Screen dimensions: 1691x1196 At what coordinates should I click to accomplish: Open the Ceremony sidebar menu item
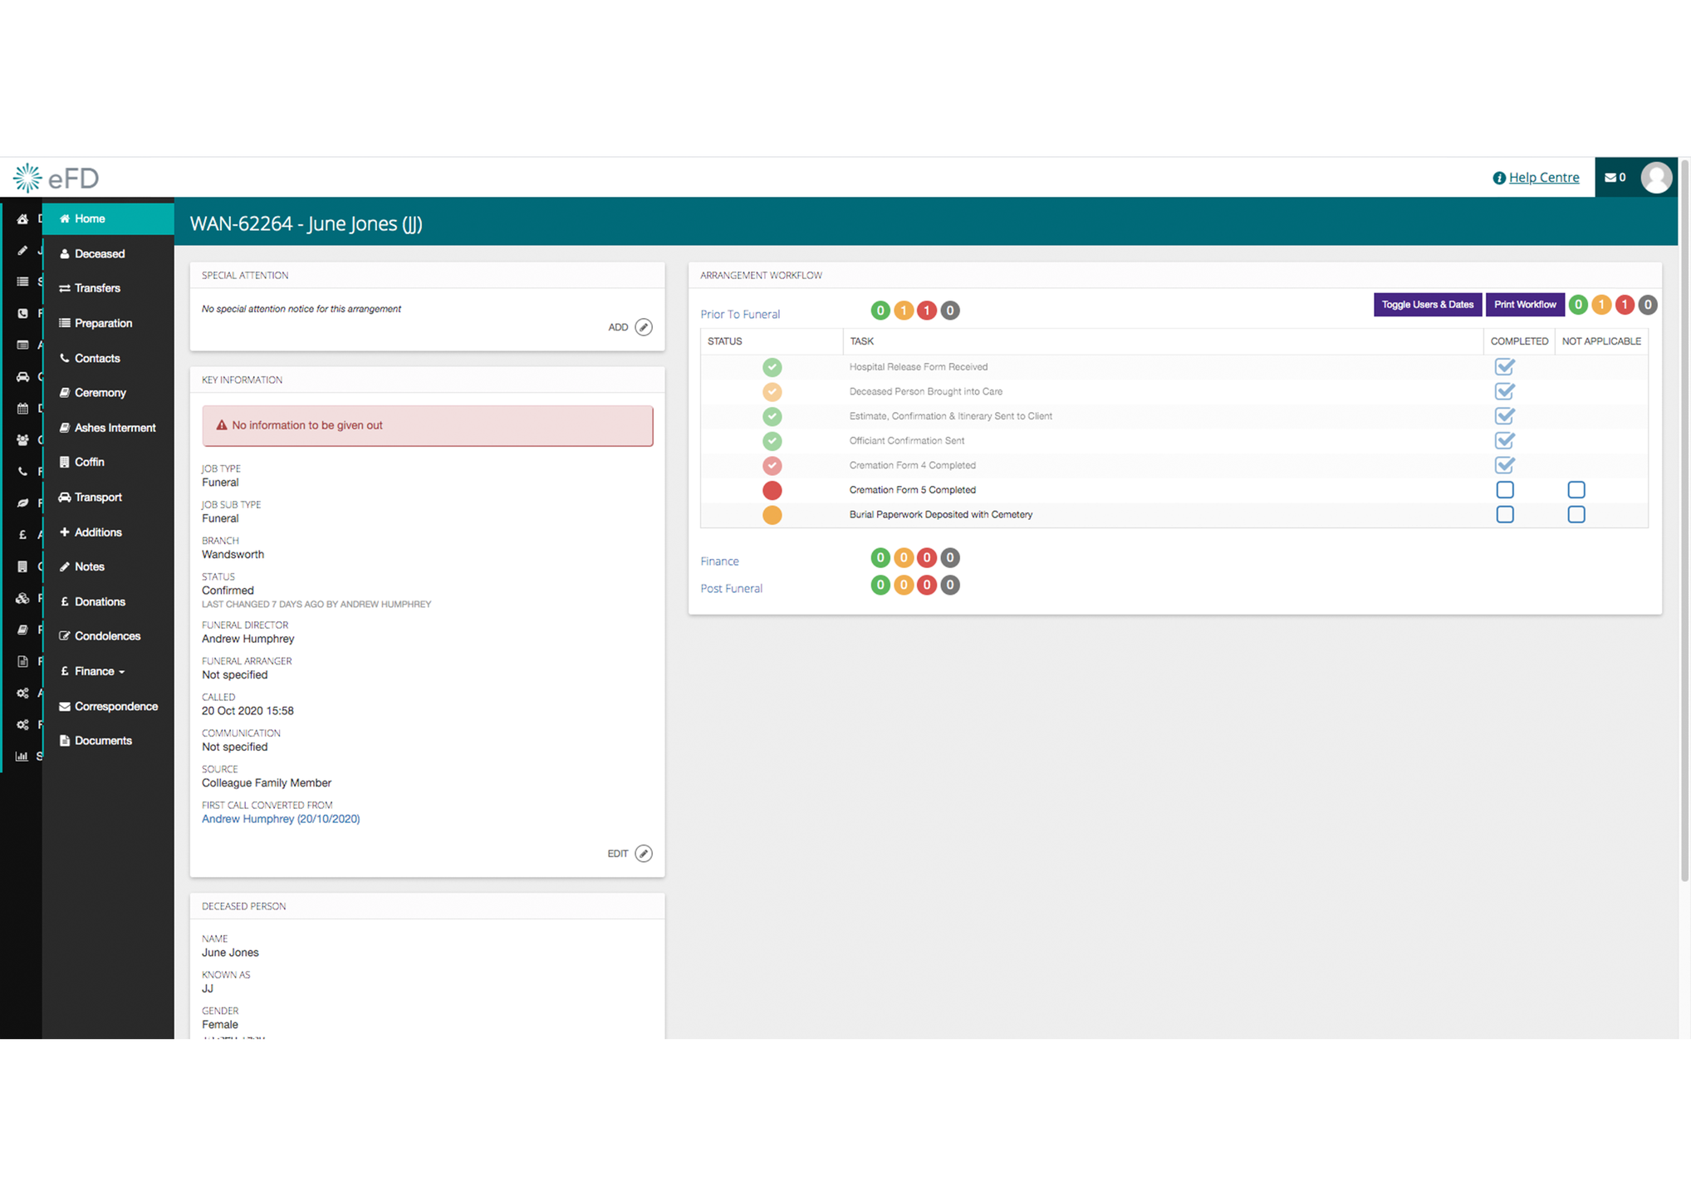tap(100, 393)
